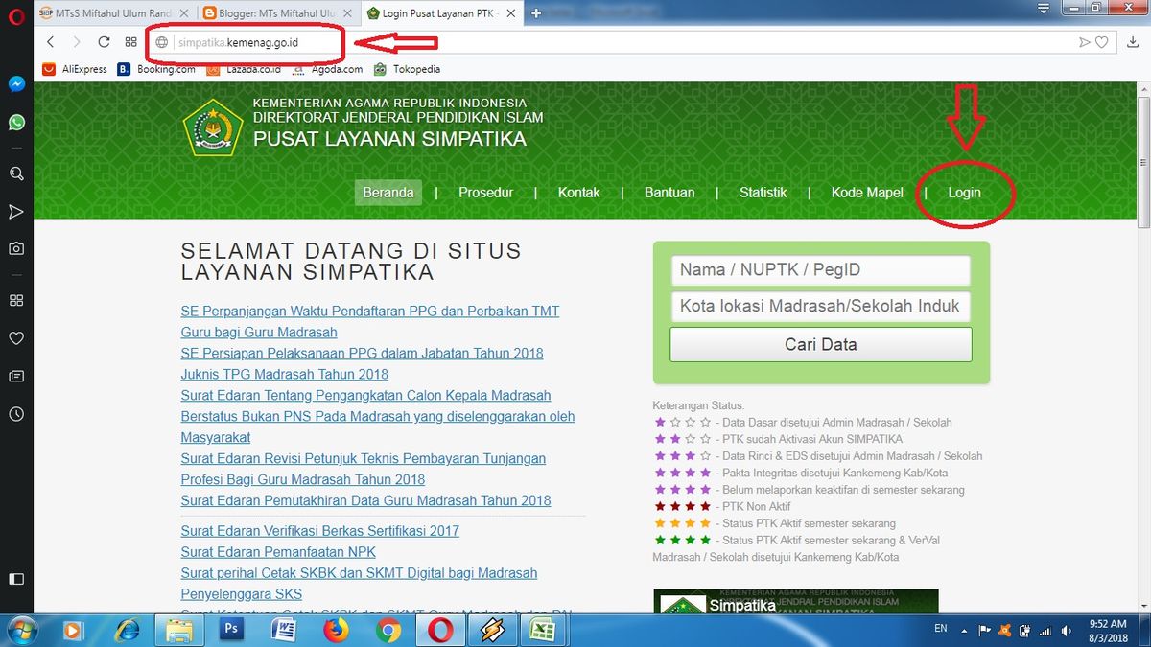1151x647 pixels.
Task: Open Surat Edaran Pengangkatan Calon Kepala Madrasah
Action: pyautogui.click(x=378, y=416)
